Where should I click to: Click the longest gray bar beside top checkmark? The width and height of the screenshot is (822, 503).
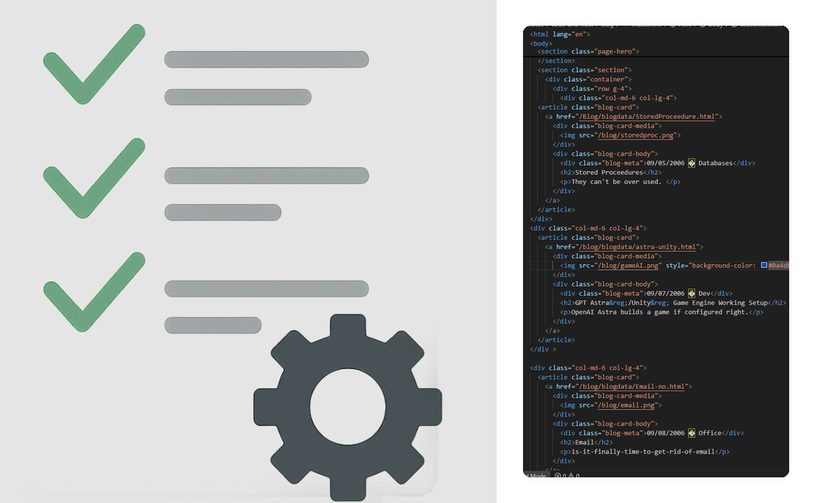(x=266, y=59)
